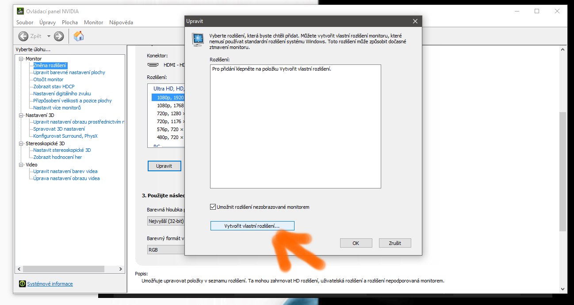
Task: Select the 720p, 1280 resolution row
Action: click(x=168, y=113)
